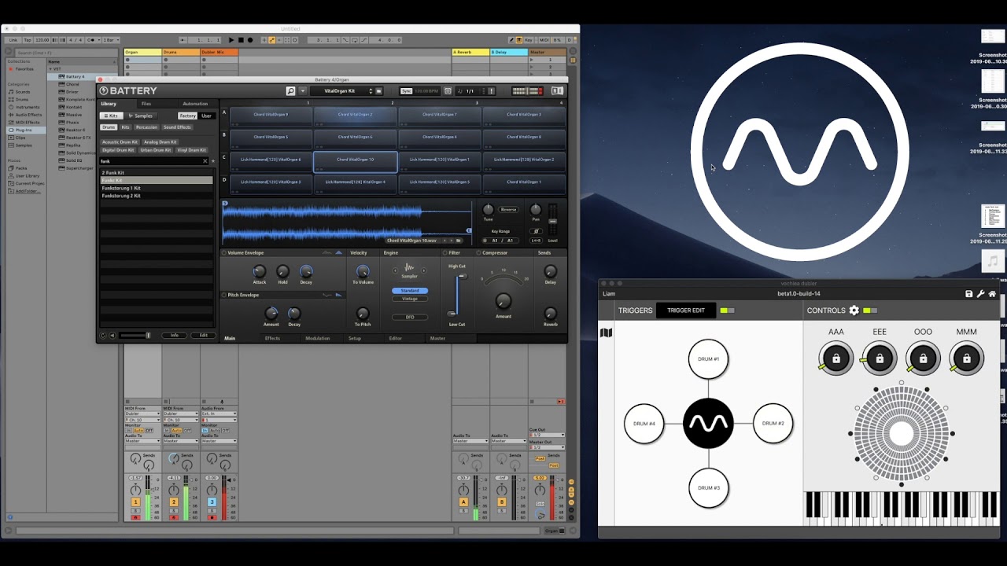The height and width of the screenshot is (566, 1007).
Task: Toggle Volume Envelope power button
Action: [223, 253]
